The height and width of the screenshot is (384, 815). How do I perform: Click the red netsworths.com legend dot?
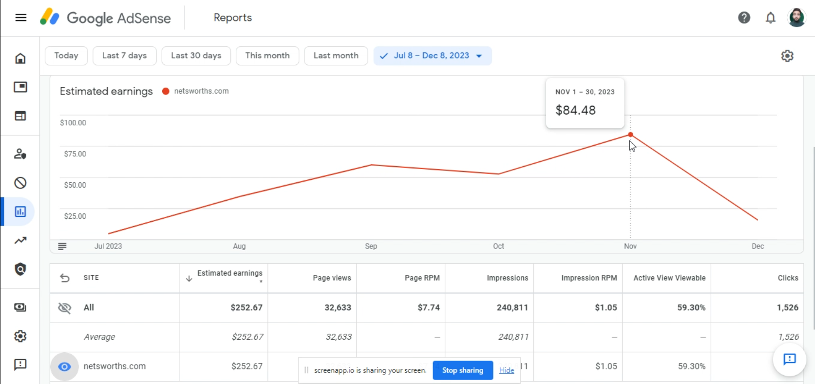[166, 91]
